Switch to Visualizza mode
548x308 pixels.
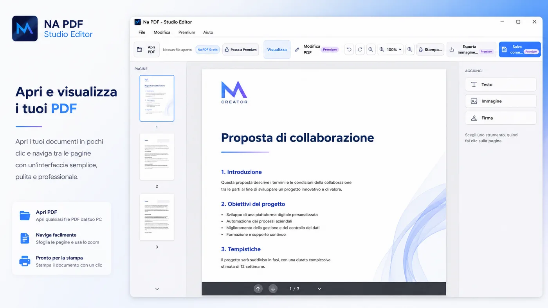[x=277, y=50]
